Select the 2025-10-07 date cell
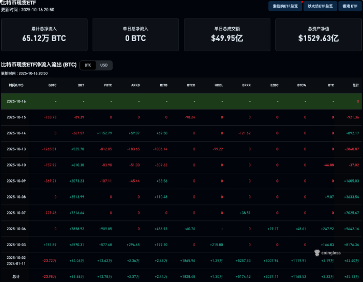 [x=16, y=213]
